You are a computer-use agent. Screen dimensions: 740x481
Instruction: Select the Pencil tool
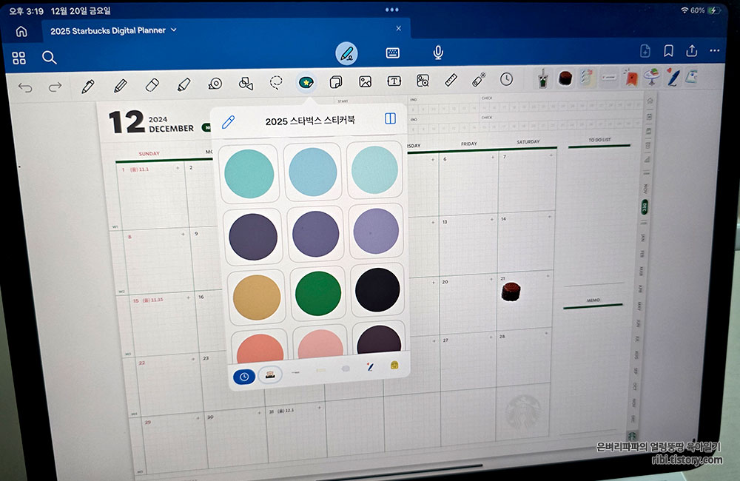click(x=121, y=86)
